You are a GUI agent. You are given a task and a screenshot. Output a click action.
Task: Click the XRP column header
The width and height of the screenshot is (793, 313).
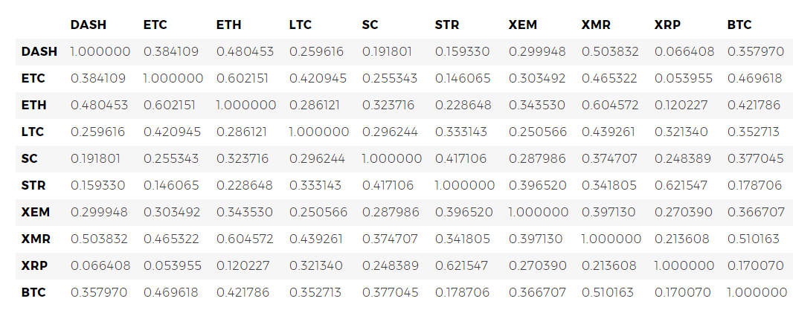(667, 25)
